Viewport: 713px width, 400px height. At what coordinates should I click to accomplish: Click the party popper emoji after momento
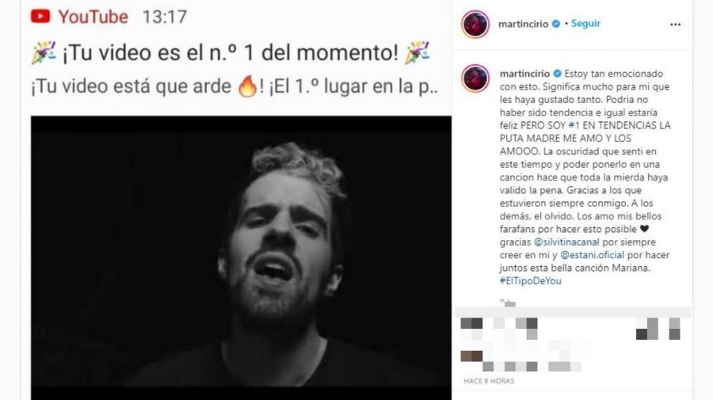tap(417, 52)
